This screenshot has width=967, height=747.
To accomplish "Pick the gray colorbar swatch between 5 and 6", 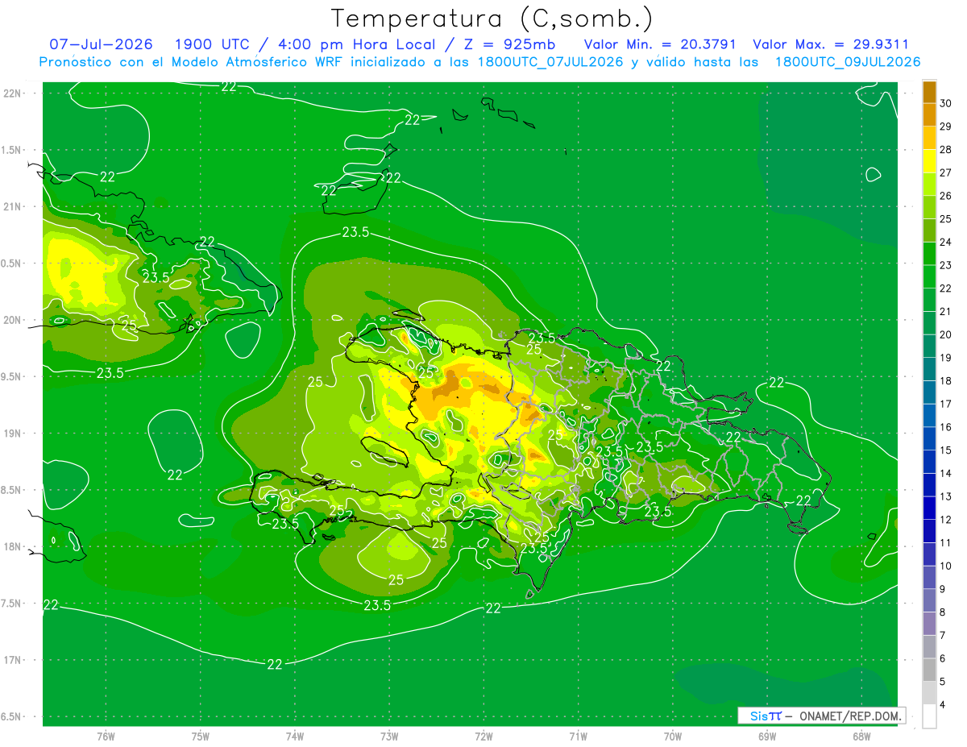I will [x=929, y=670].
